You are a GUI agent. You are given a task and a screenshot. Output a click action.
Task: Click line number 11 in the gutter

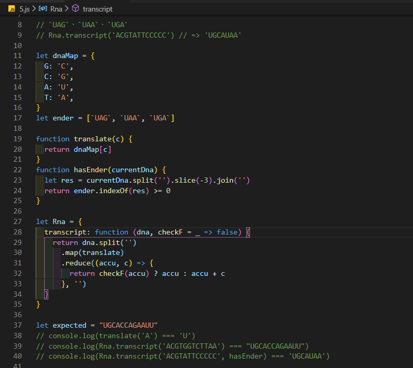[17, 56]
